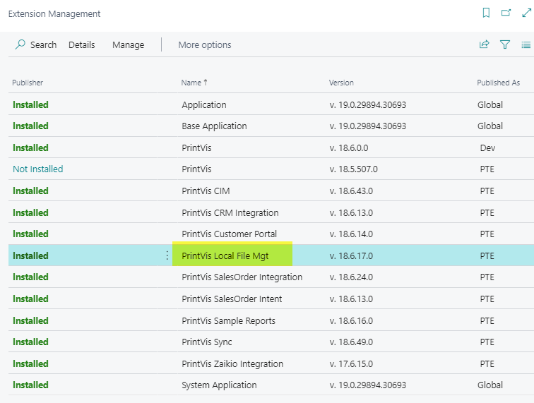Open the row's three-dot show more options
Image resolution: width=534 pixels, height=403 pixels.
click(167, 255)
